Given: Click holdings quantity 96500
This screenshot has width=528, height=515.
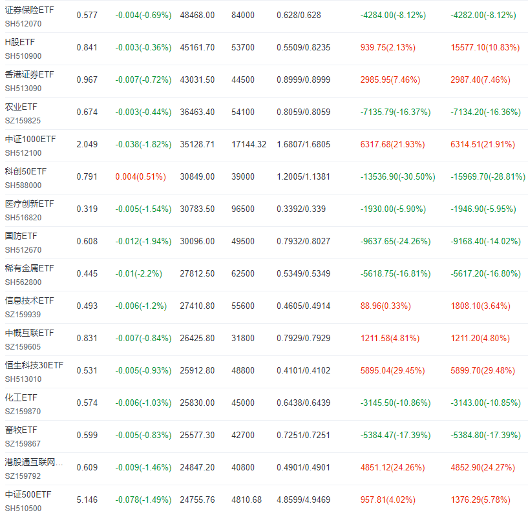Looking at the screenshot, I should tap(243, 209).
